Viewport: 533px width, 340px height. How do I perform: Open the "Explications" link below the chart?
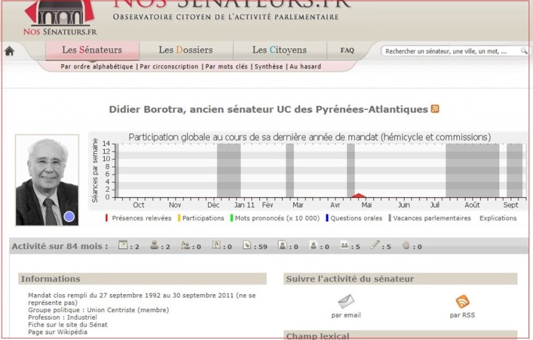(497, 218)
